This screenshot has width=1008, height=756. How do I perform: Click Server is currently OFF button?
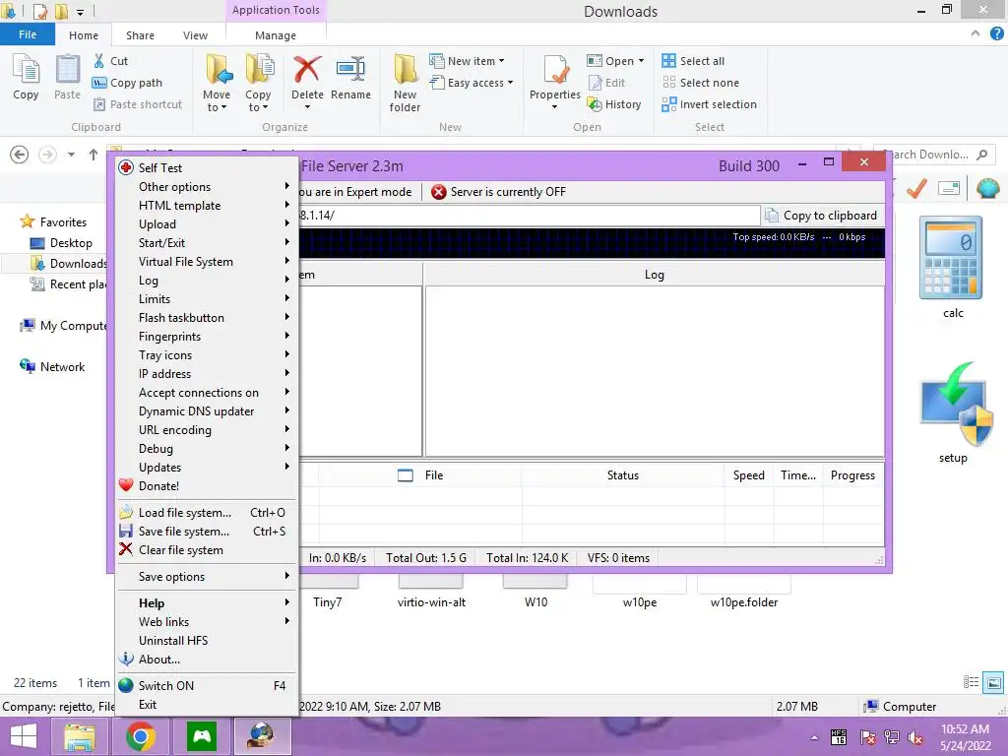[499, 192]
